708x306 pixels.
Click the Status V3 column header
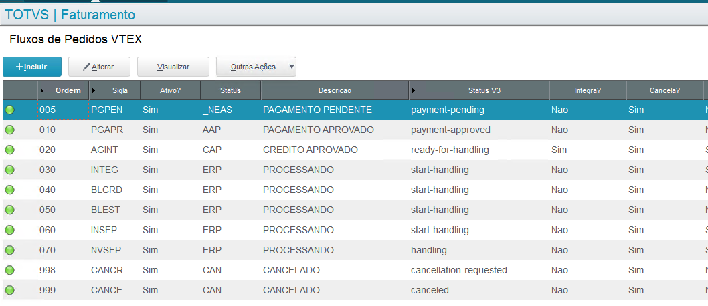coord(479,90)
